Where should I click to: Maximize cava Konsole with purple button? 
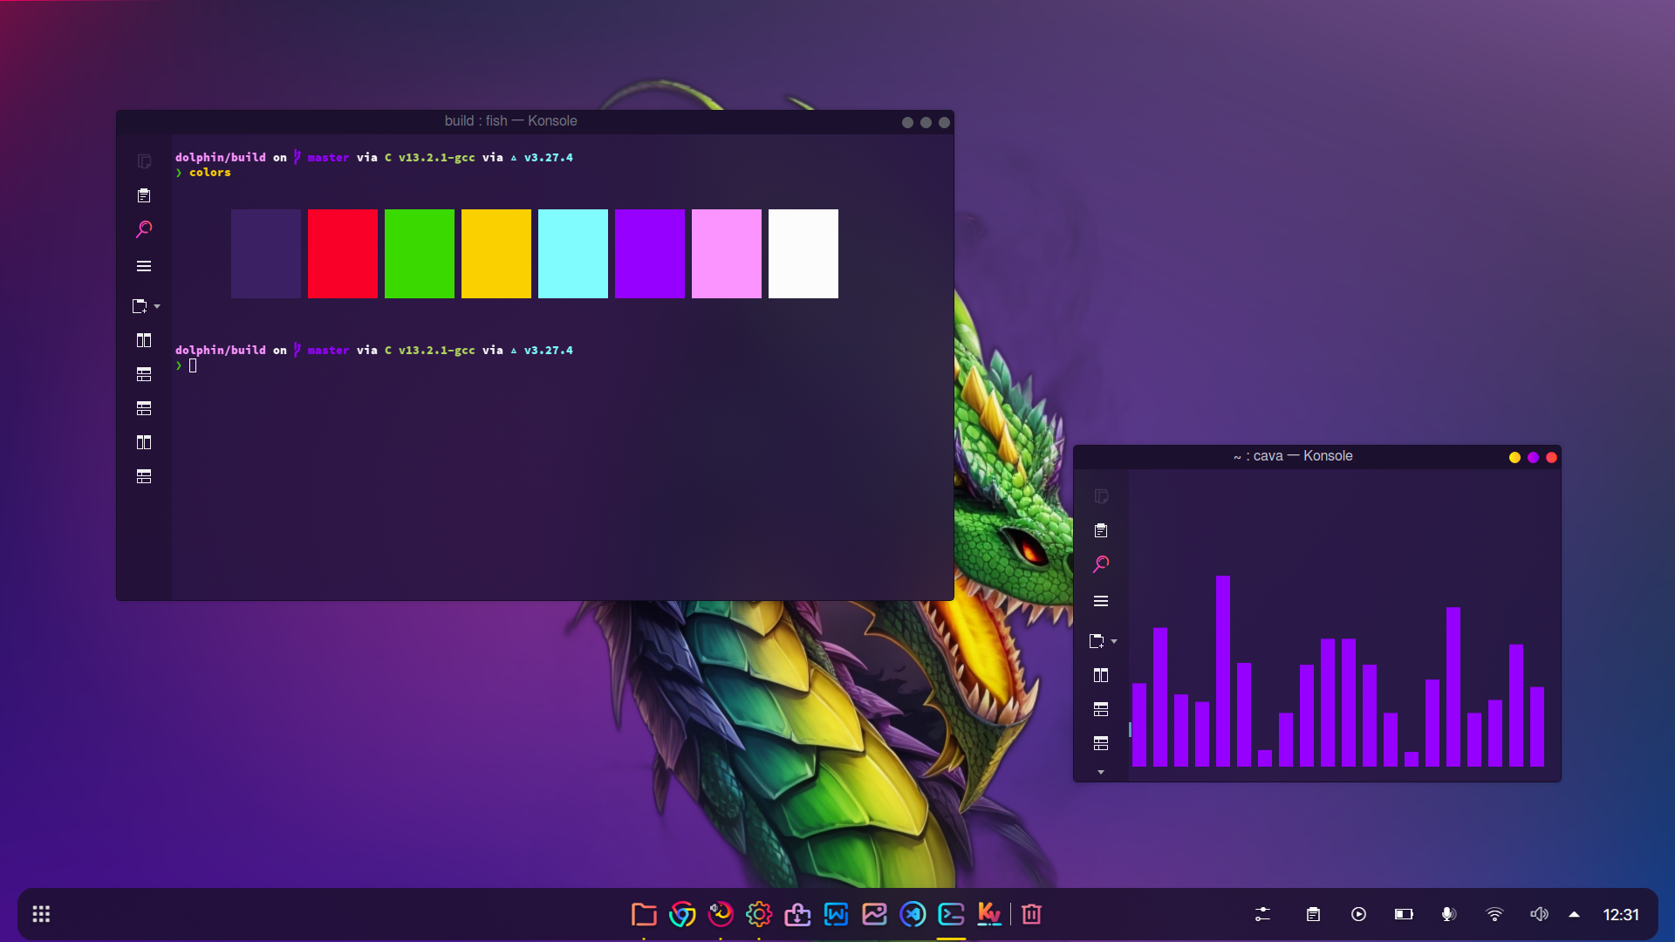coord(1533,457)
